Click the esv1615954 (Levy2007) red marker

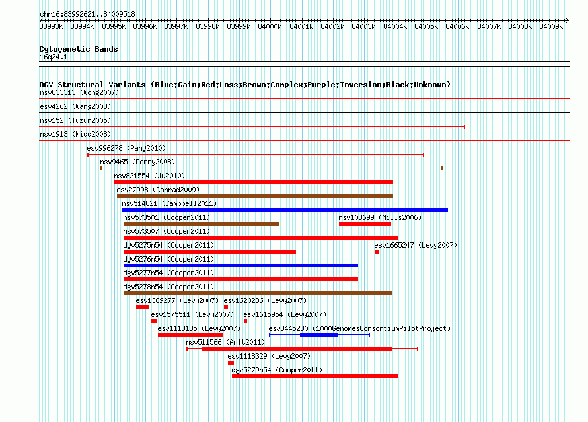[x=245, y=321]
